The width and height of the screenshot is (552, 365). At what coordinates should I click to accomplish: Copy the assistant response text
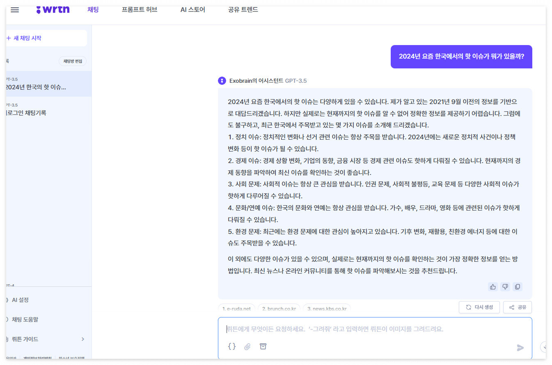tap(518, 287)
